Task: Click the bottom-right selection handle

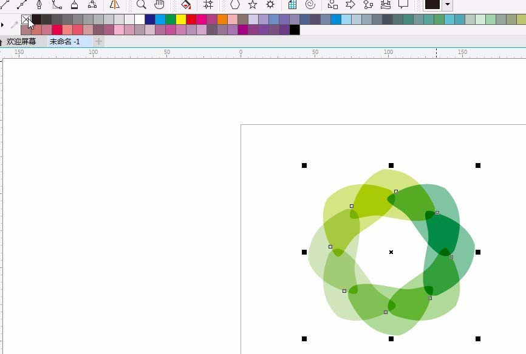Action: 478,339
